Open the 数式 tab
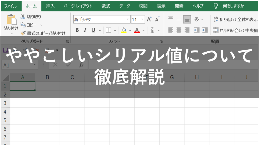Screen dimensions: 259x145 (x=106, y=6)
